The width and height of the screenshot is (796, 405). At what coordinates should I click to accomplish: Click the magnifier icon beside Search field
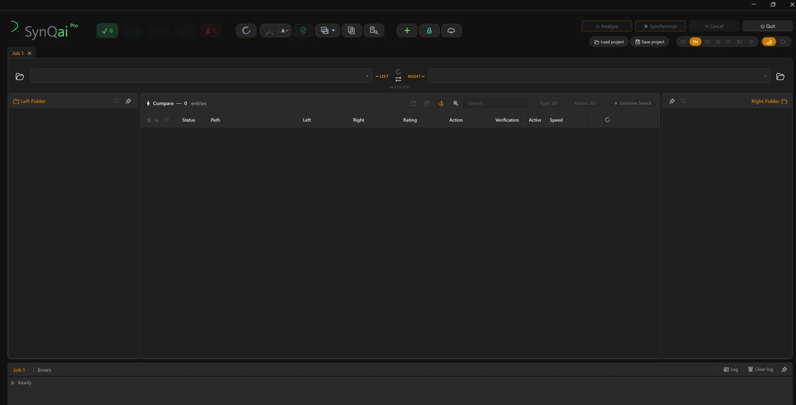(455, 103)
